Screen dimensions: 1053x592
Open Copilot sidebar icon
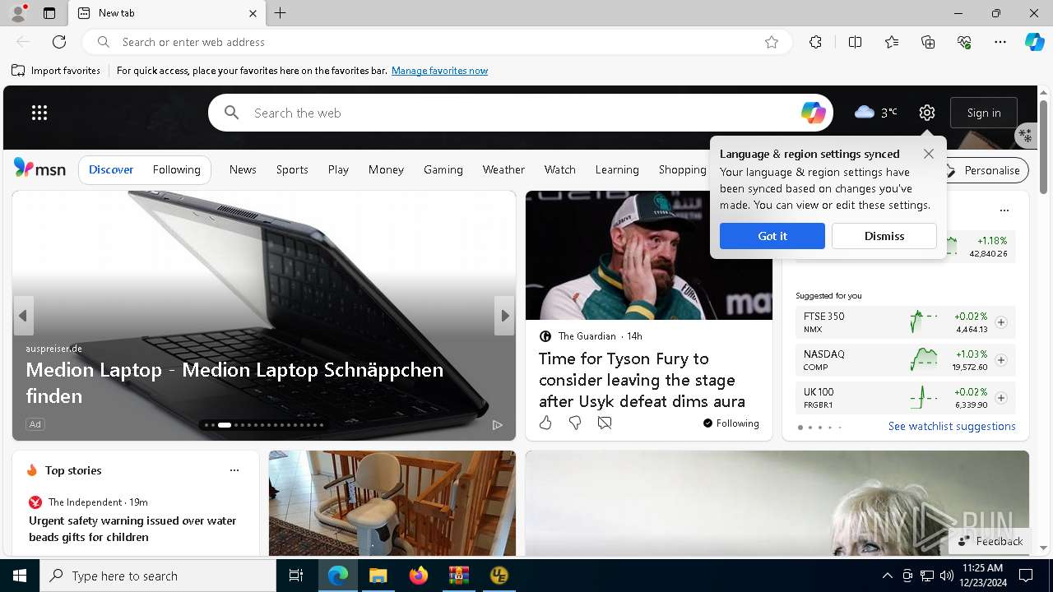coord(1034,42)
